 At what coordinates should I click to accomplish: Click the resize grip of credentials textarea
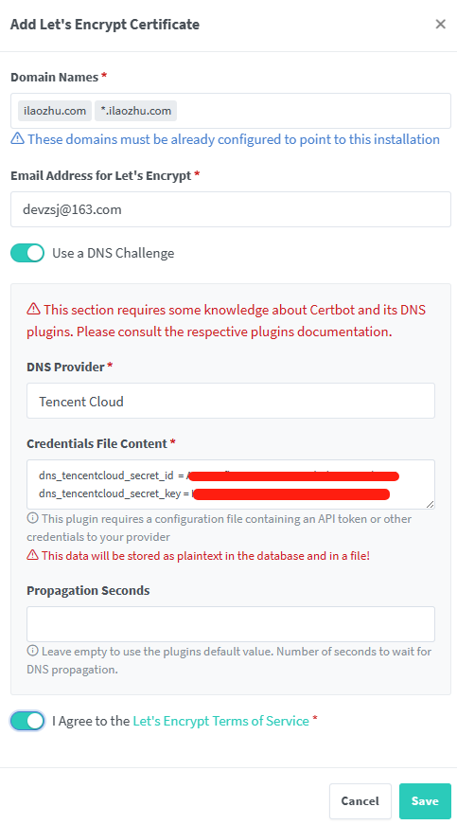point(431,504)
